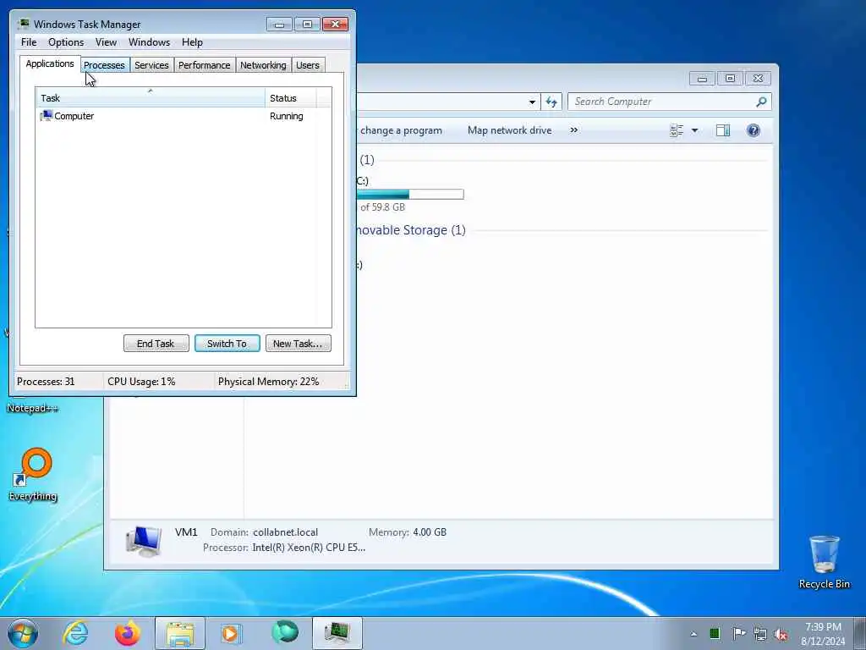The height and width of the screenshot is (650, 866).
Task: Open the View menu in Task Manager
Action: click(x=106, y=42)
